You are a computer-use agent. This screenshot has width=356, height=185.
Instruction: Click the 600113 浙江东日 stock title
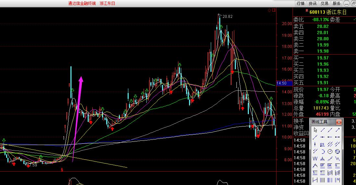(328, 12)
